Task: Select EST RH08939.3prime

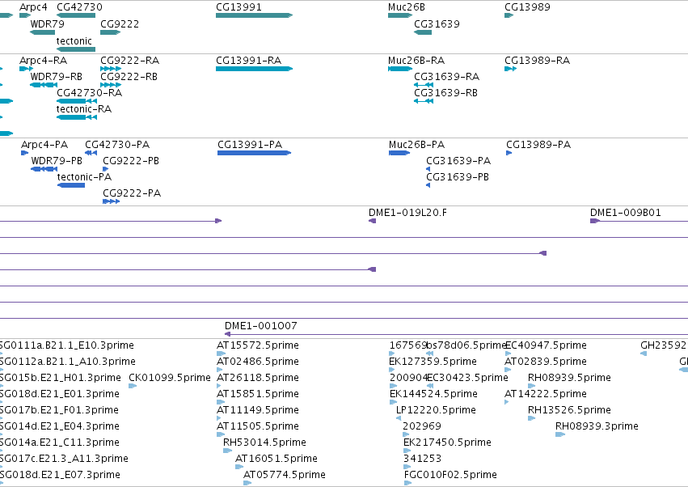Action: pos(597,426)
